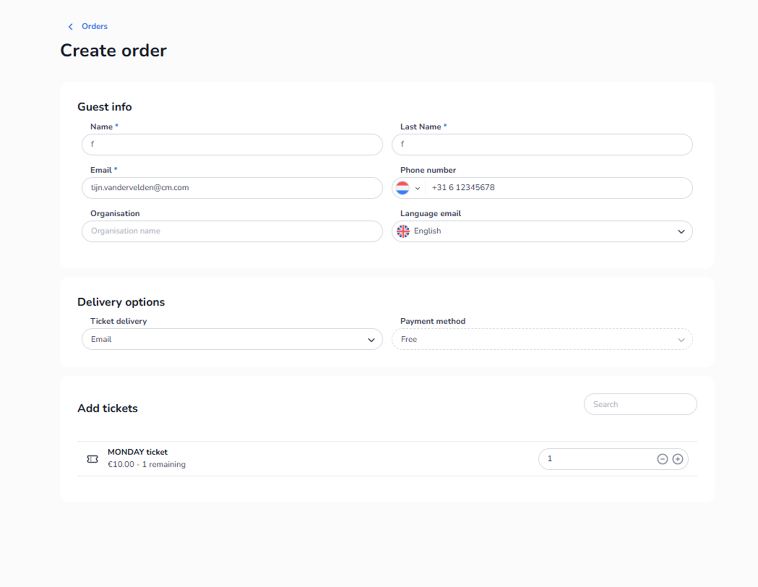Expand the Payment method Free dropdown

coord(542,339)
